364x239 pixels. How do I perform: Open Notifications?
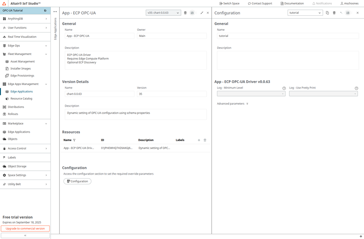click(322, 4)
